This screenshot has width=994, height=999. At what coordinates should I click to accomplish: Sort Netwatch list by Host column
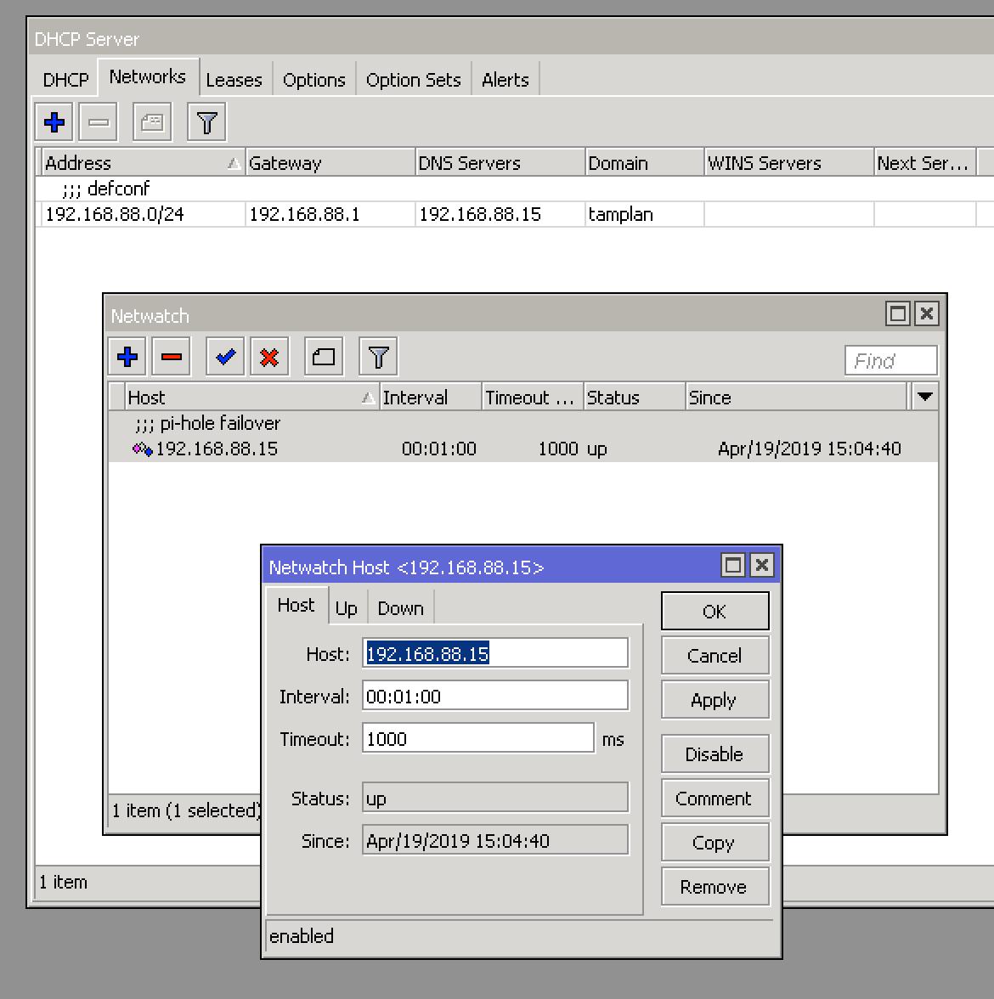pyautogui.click(x=251, y=397)
